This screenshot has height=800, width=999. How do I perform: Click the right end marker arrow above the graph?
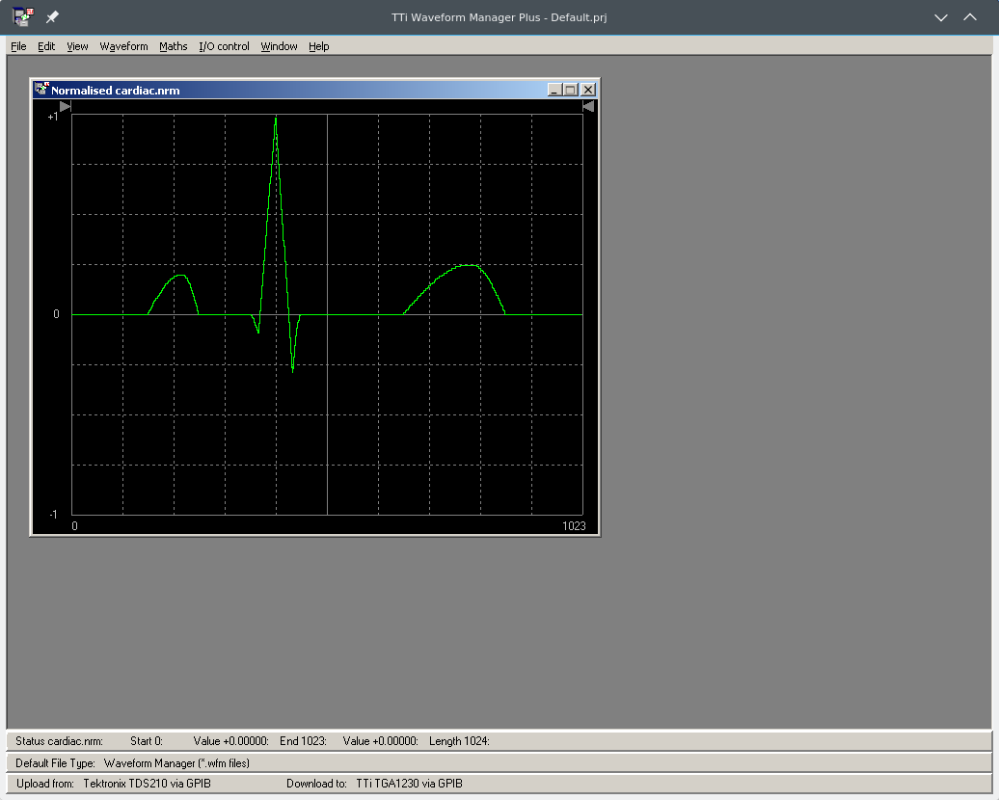[588, 106]
